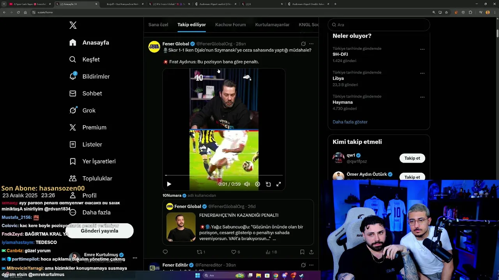499x280 pixels.
Task: Expand the Daha fazla menu
Action: coord(90,212)
